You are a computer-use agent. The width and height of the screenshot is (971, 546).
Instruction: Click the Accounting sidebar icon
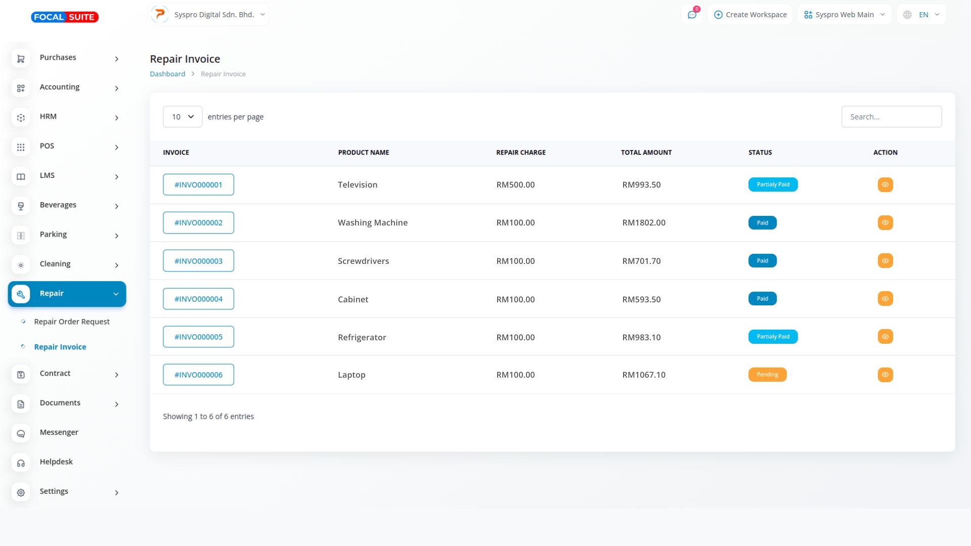tap(21, 88)
